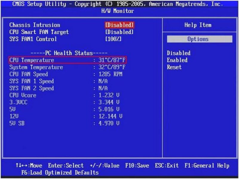Open CPU Smart FAN Target [Disabled] setting
The width and height of the screenshot is (239, 179).
click(119, 32)
